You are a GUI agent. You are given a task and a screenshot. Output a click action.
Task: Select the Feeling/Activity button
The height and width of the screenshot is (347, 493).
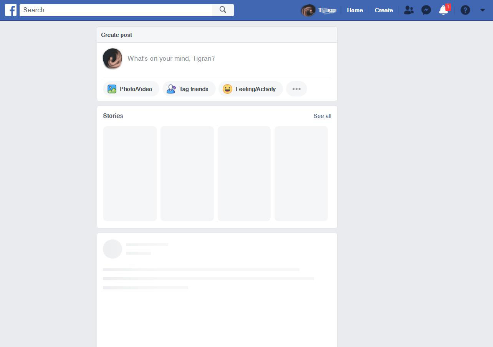250,89
